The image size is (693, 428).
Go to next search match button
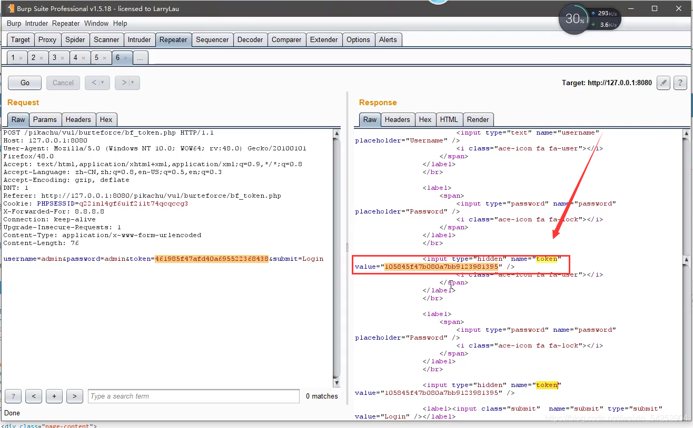(x=75, y=396)
